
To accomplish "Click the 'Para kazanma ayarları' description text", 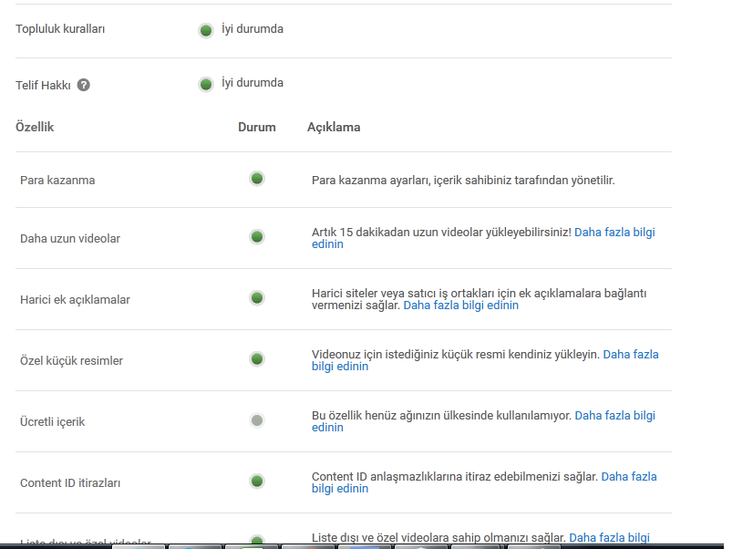I will (463, 181).
